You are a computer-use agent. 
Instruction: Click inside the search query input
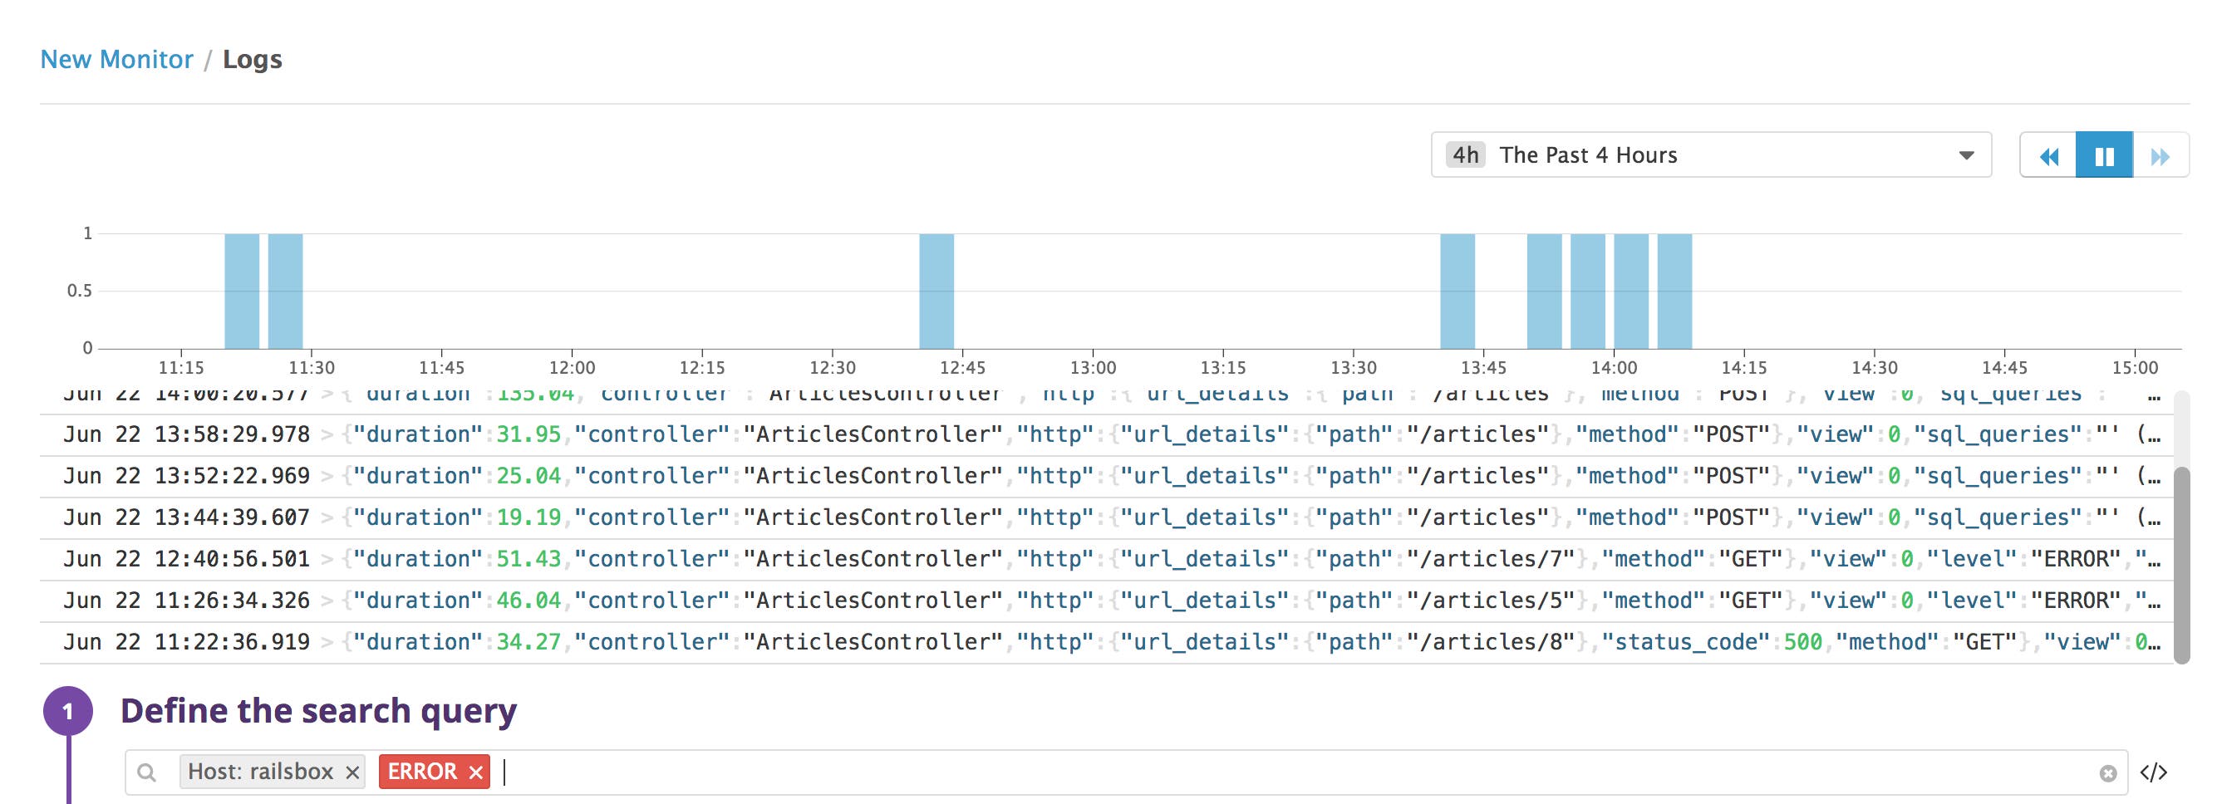1205,772
